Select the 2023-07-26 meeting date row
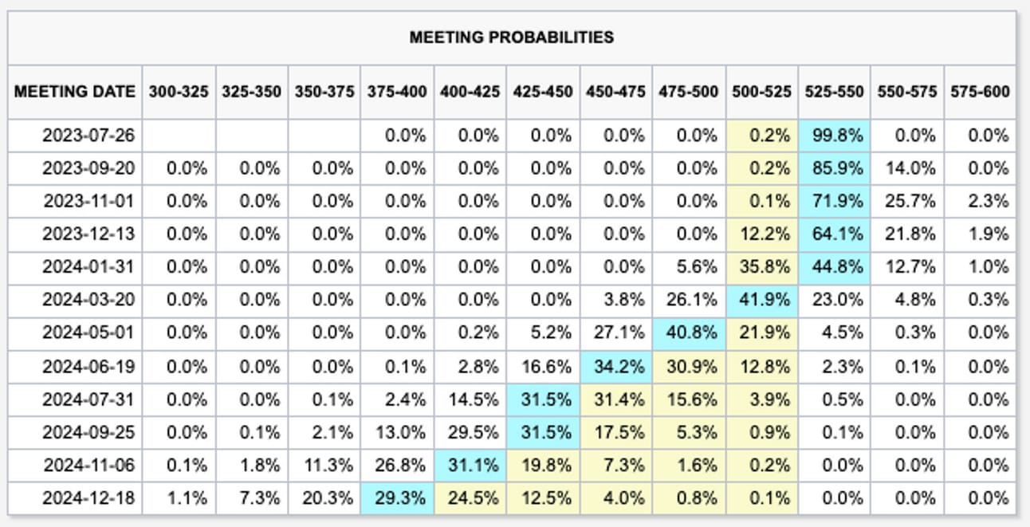This screenshot has width=1030, height=527. tap(512, 136)
